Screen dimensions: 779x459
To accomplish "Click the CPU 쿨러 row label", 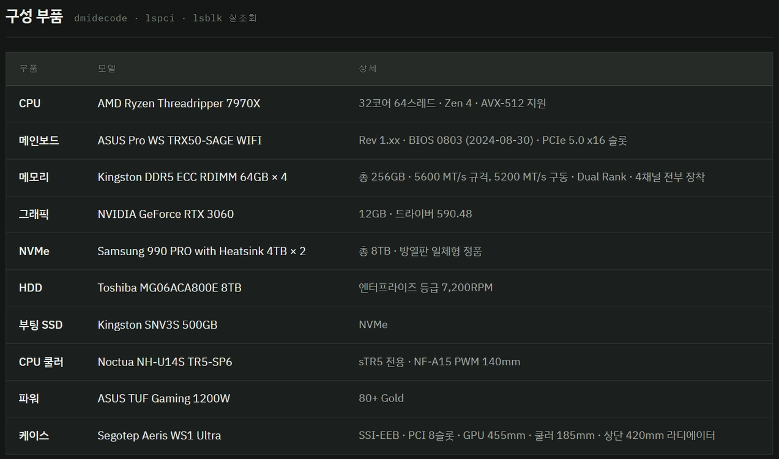I will [41, 362].
